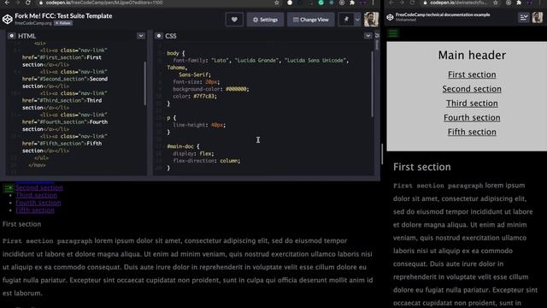
Task: Click the CodePen logo in right window
Action: [x=390, y=17]
